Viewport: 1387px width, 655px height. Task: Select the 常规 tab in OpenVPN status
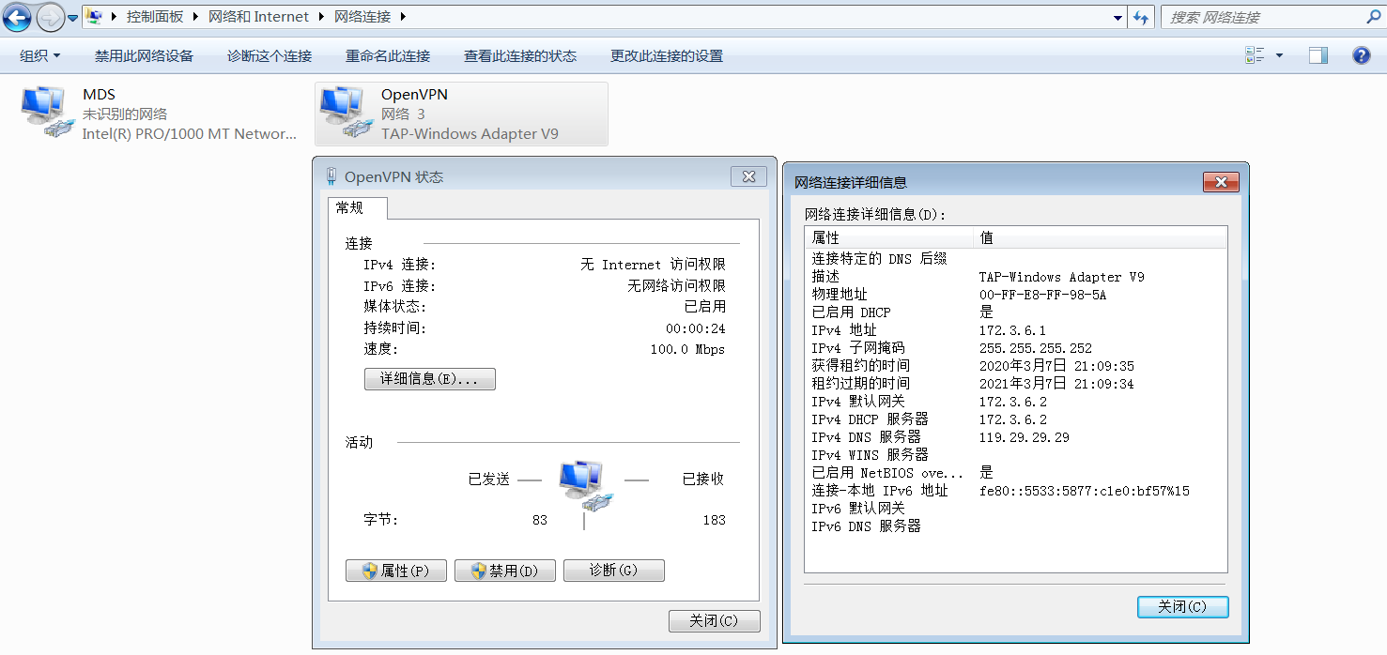tap(357, 208)
